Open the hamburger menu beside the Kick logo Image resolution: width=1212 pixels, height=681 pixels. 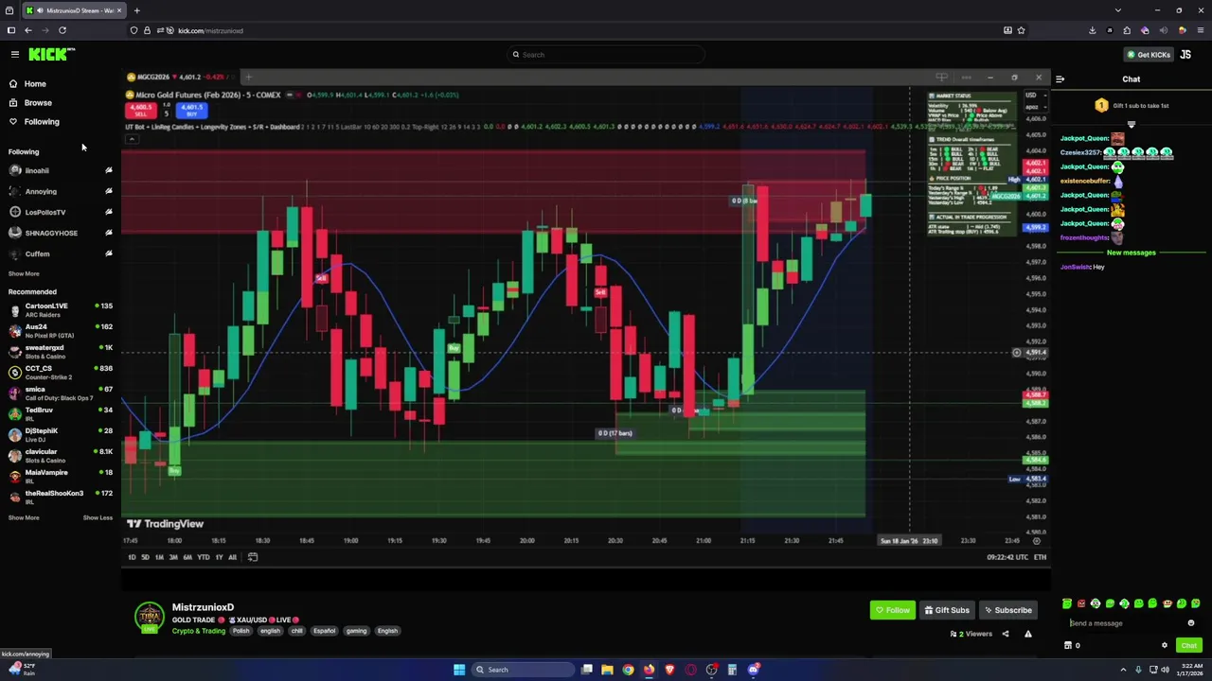(14, 54)
